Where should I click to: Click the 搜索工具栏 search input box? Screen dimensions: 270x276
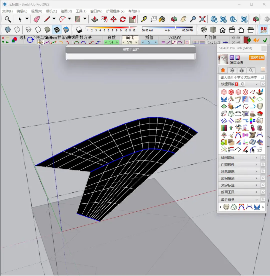(x=131, y=56)
